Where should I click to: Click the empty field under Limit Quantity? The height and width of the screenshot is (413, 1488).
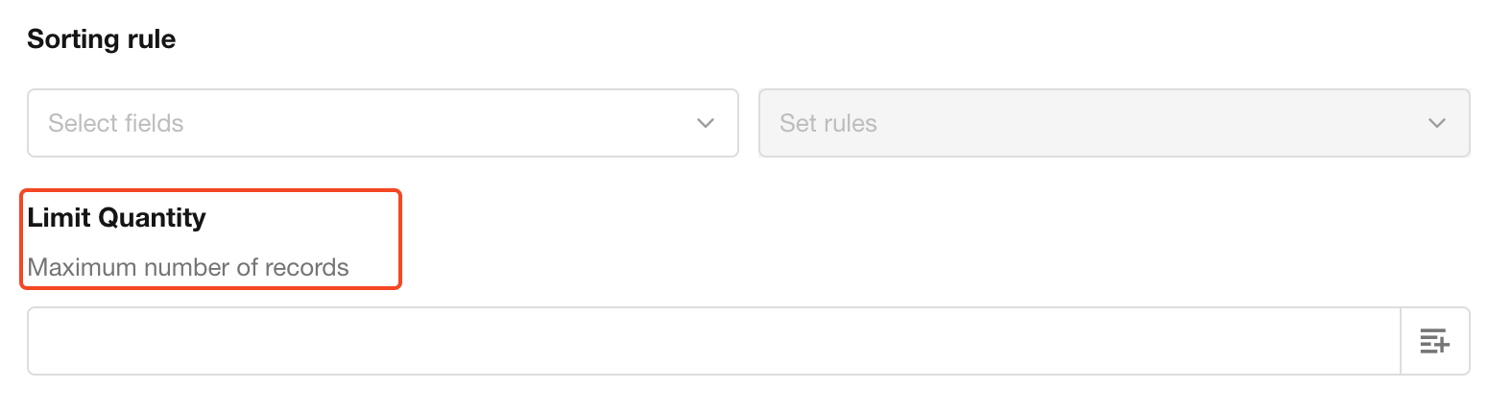click(x=713, y=341)
